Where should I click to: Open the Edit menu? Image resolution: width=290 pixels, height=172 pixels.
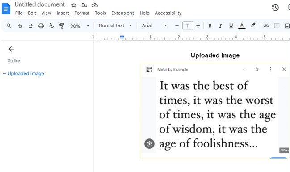(32, 13)
